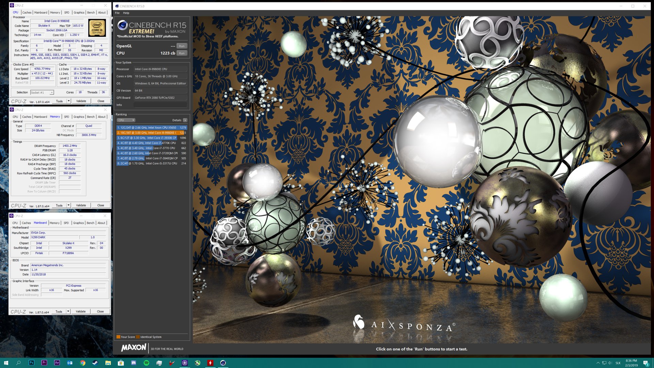Open the Tools dropdown arrow in Mainboard window

pos(68,311)
